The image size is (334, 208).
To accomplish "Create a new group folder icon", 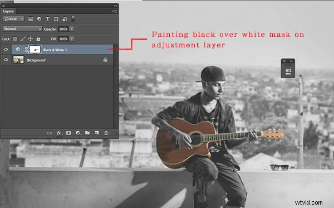I will click(x=87, y=133).
